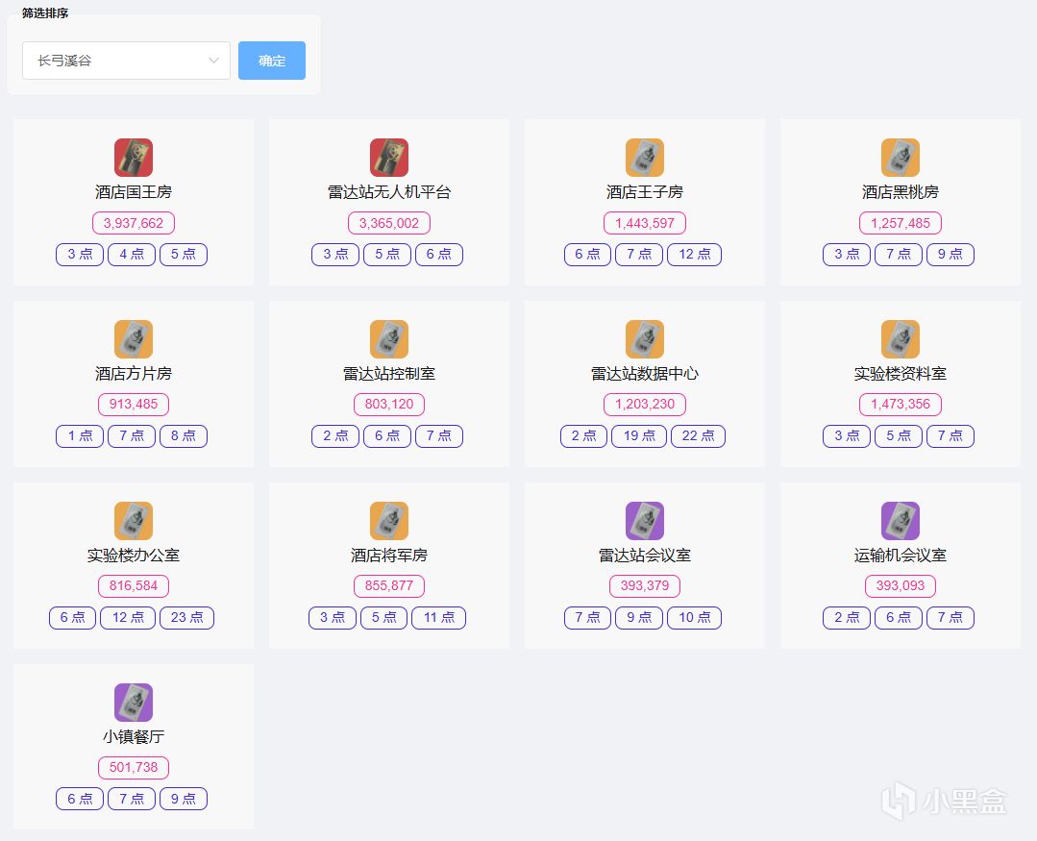
Task: Click the 393,379 price tag
Action: pyautogui.click(x=645, y=585)
